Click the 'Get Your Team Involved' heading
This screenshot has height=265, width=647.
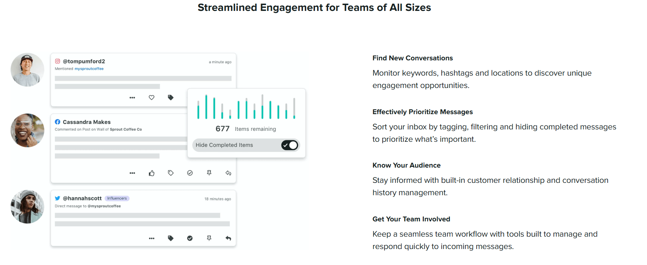click(x=411, y=219)
